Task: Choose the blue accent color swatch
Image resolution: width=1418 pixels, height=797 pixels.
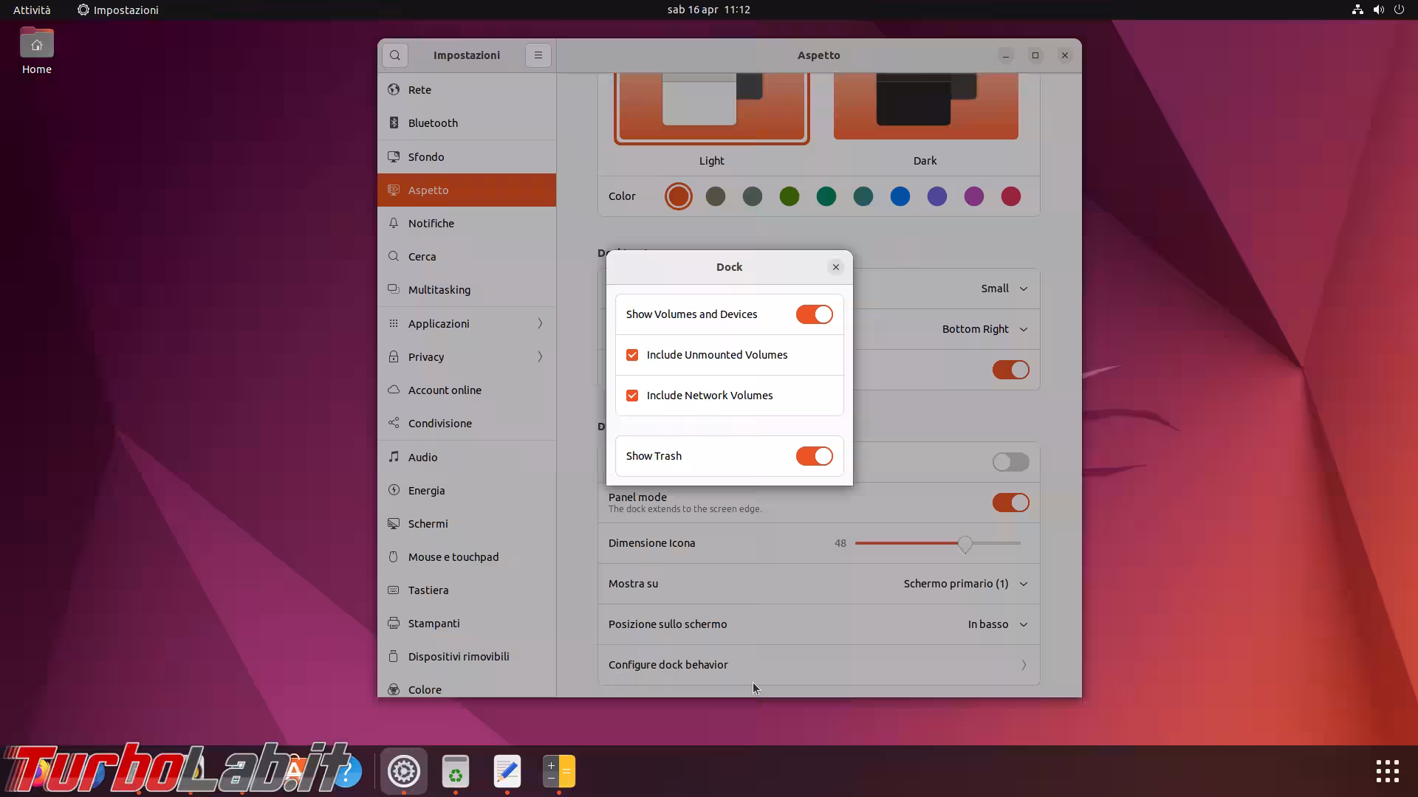Action: 900,196
